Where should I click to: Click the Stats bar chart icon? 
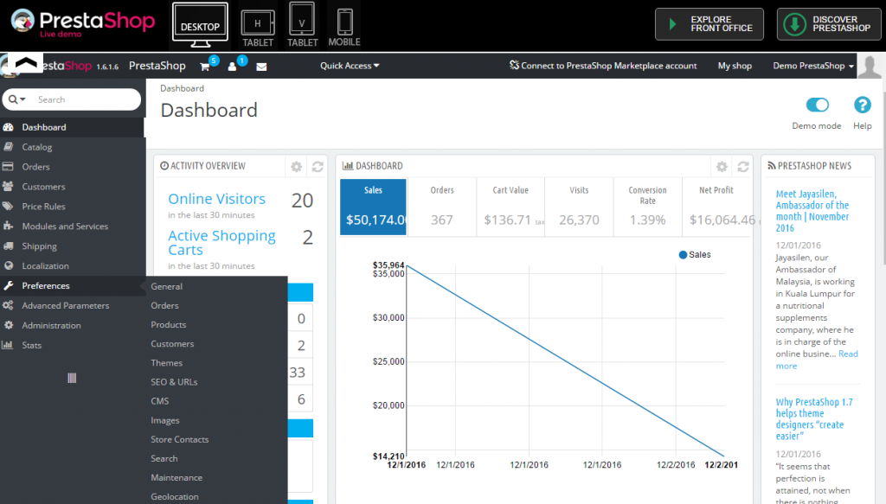pyautogui.click(x=8, y=345)
